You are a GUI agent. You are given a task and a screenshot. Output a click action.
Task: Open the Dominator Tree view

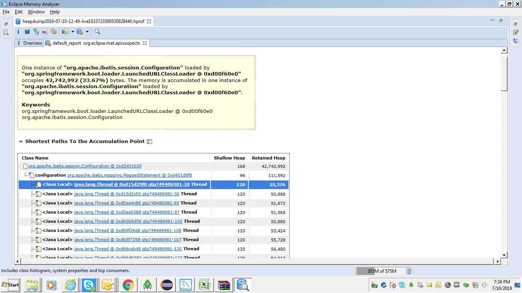click(36, 32)
